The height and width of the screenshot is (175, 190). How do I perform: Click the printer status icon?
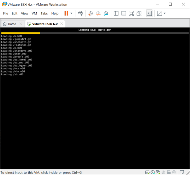click(169, 172)
